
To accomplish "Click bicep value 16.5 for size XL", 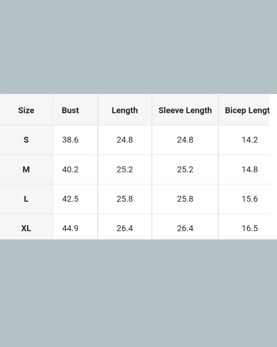I will pyautogui.click(x=250, y=228).
